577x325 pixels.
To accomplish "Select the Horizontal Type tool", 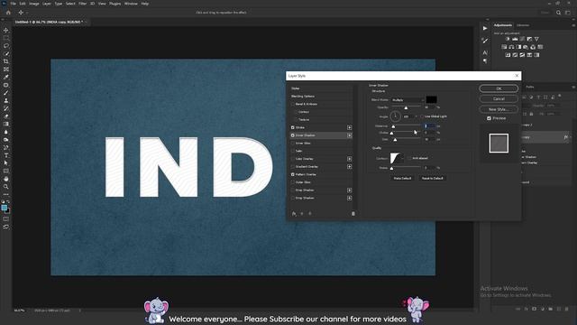I will (x=6, y=155).
